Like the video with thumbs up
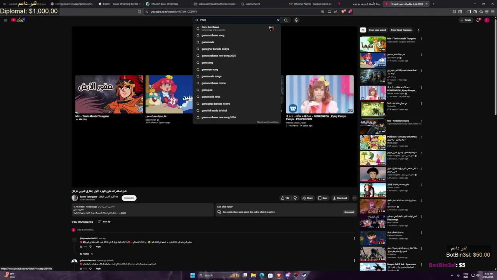Image resolution: width=497 pixels, height=280 pixels. tap(285, 198)
